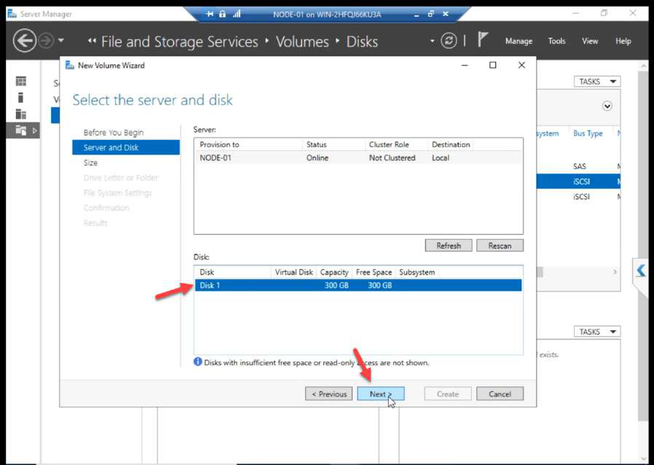Click the Previous button
654x465 pixels.
click(x=328, y=394)
